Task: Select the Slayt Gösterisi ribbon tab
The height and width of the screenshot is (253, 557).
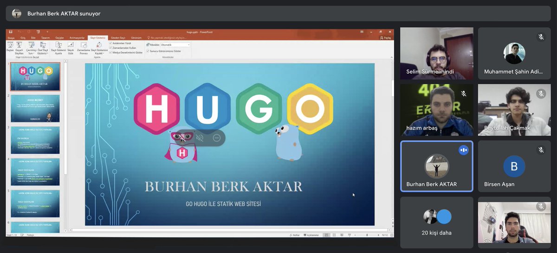Action: (x=98, y=37)
